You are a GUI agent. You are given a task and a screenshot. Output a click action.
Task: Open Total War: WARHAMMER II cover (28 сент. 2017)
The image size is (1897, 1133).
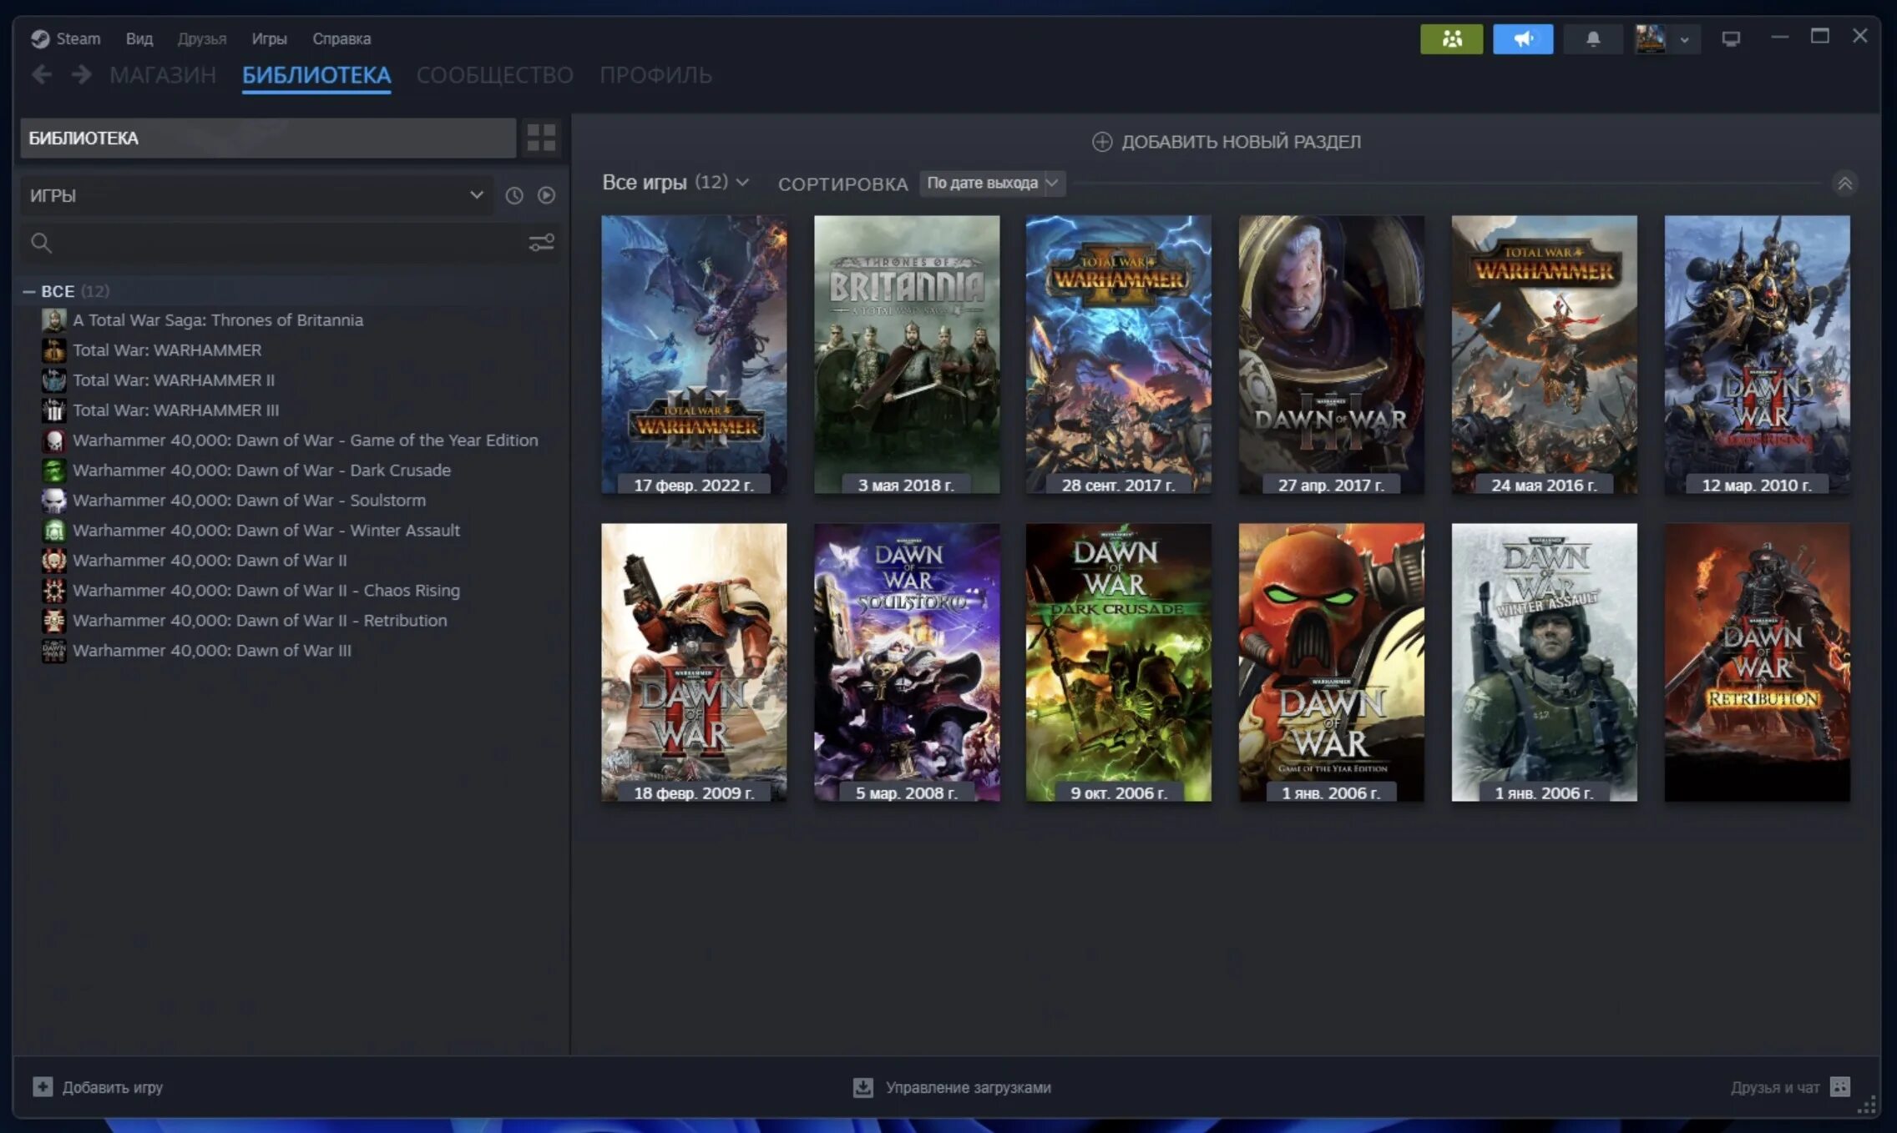[1119, 355]
